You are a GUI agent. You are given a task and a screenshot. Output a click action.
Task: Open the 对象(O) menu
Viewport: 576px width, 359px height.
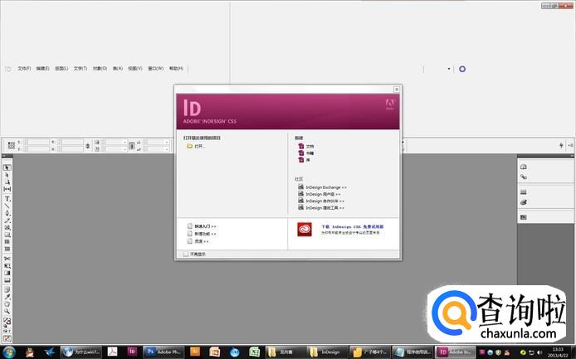pyautogui.click(x=100, y=69)
